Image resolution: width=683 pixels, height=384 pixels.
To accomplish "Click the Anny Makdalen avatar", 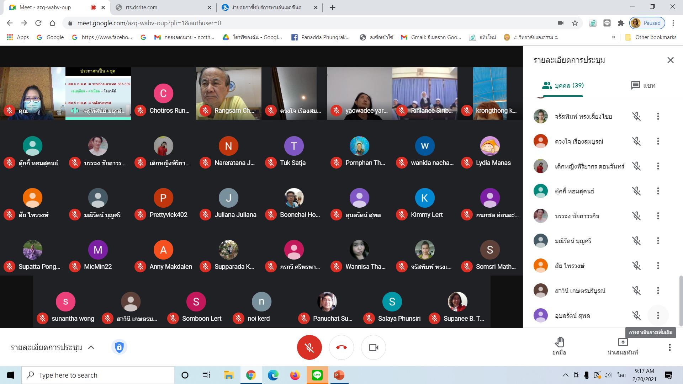I will [163, 250].
